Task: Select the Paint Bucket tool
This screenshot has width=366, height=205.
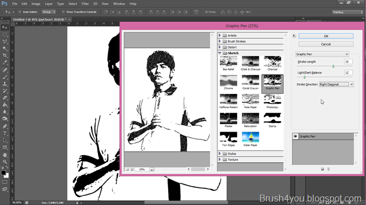Action: coord(5,105)
